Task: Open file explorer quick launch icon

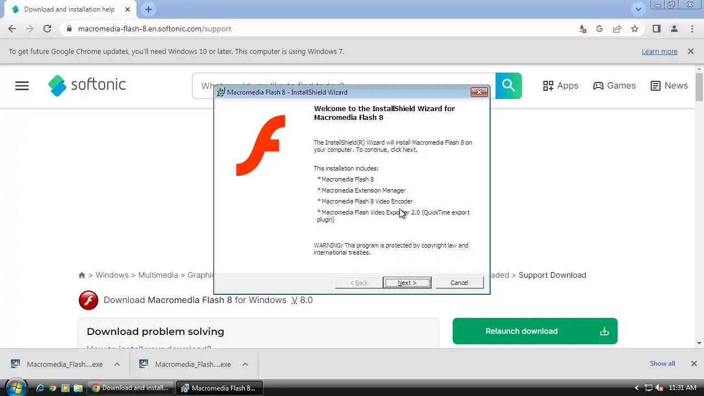Action: [x=78, y=388]
